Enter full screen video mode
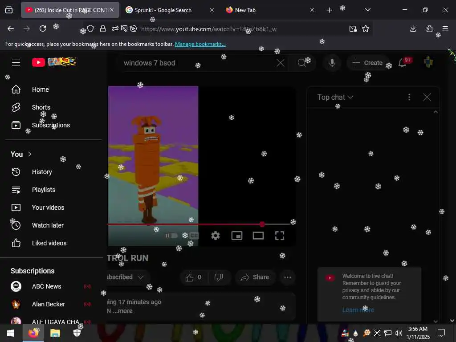The width and height of the screenshot is (456, 342). [280, 236]
